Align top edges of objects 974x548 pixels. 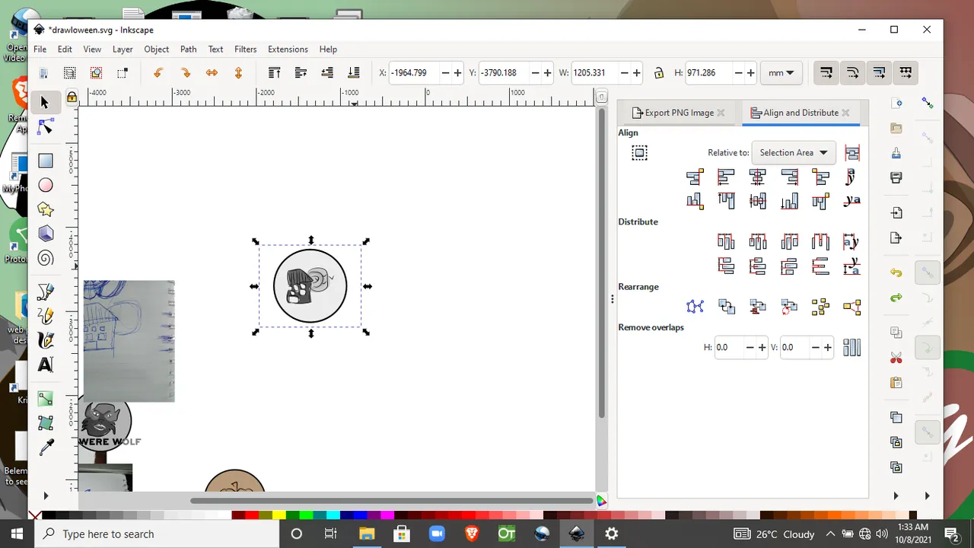coord(726,202)
